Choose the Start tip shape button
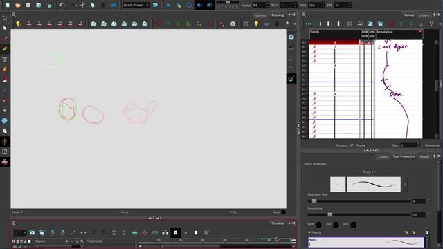443x249 pixels. point(318,225)
